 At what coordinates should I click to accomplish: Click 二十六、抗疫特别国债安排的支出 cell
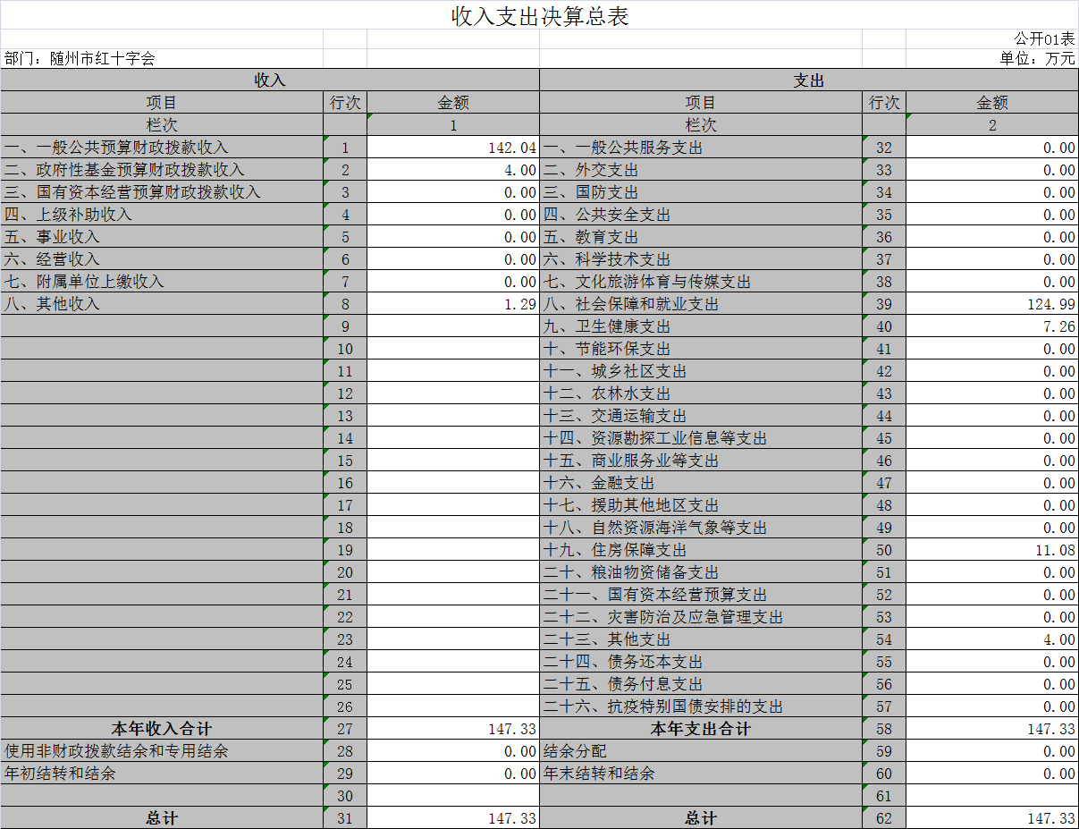(x=701, y=706)
